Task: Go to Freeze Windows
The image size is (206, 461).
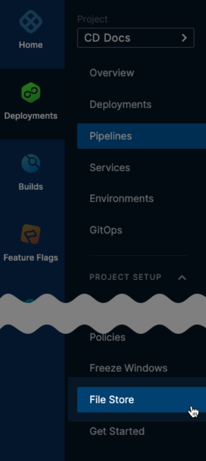Action: (128, 368)
